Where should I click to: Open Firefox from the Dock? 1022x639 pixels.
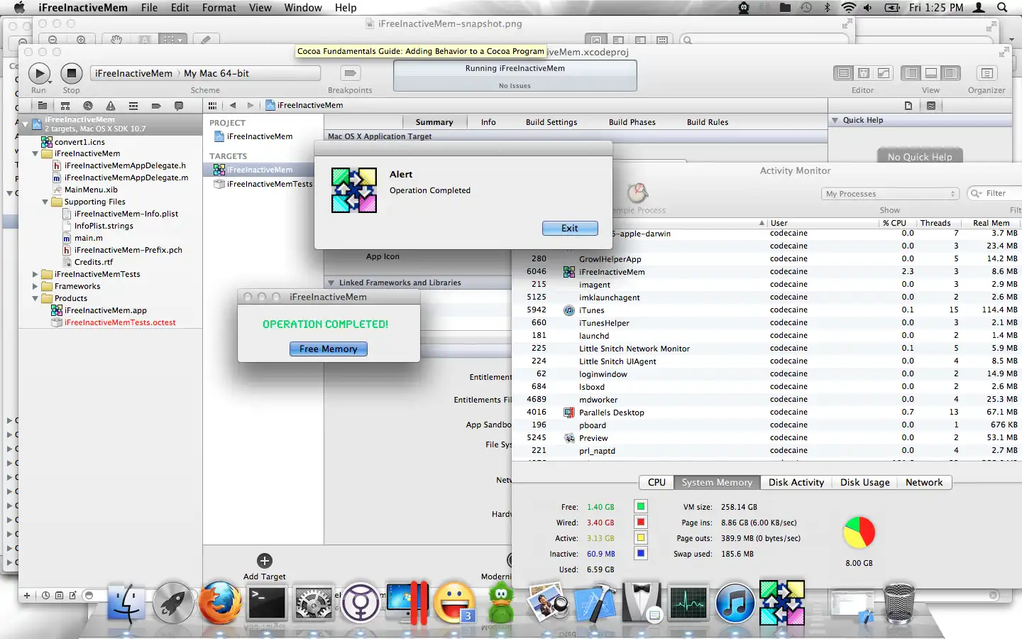(x=220, y=603)
